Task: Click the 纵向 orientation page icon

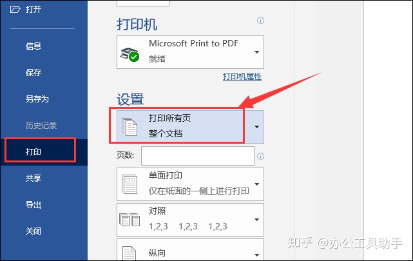Action: (x=129, y=253)
